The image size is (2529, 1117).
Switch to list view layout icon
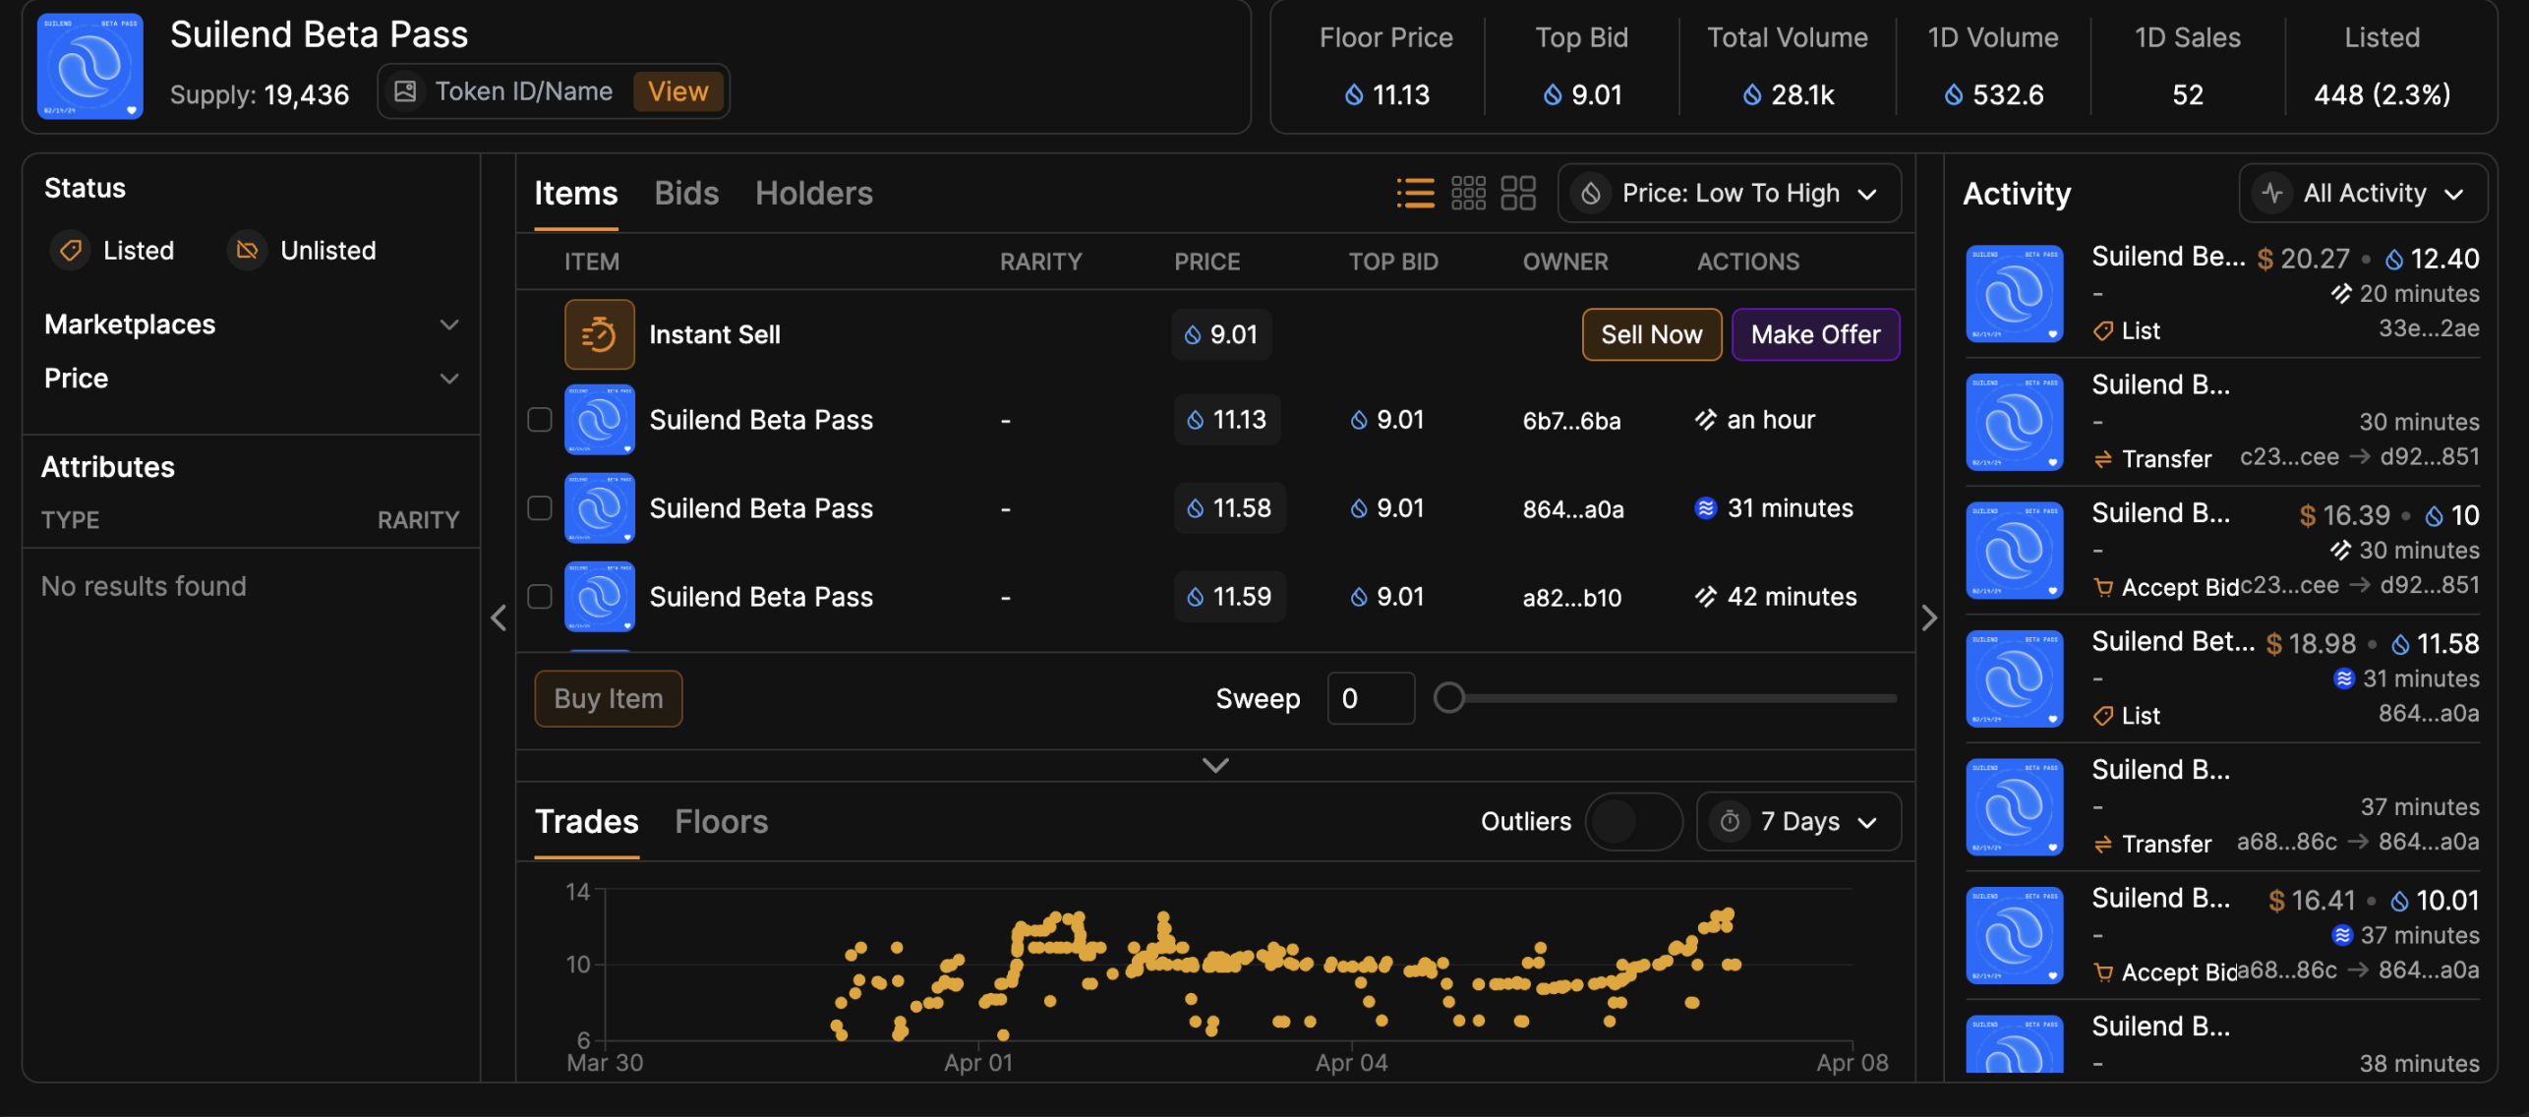tap(1415, 193)
